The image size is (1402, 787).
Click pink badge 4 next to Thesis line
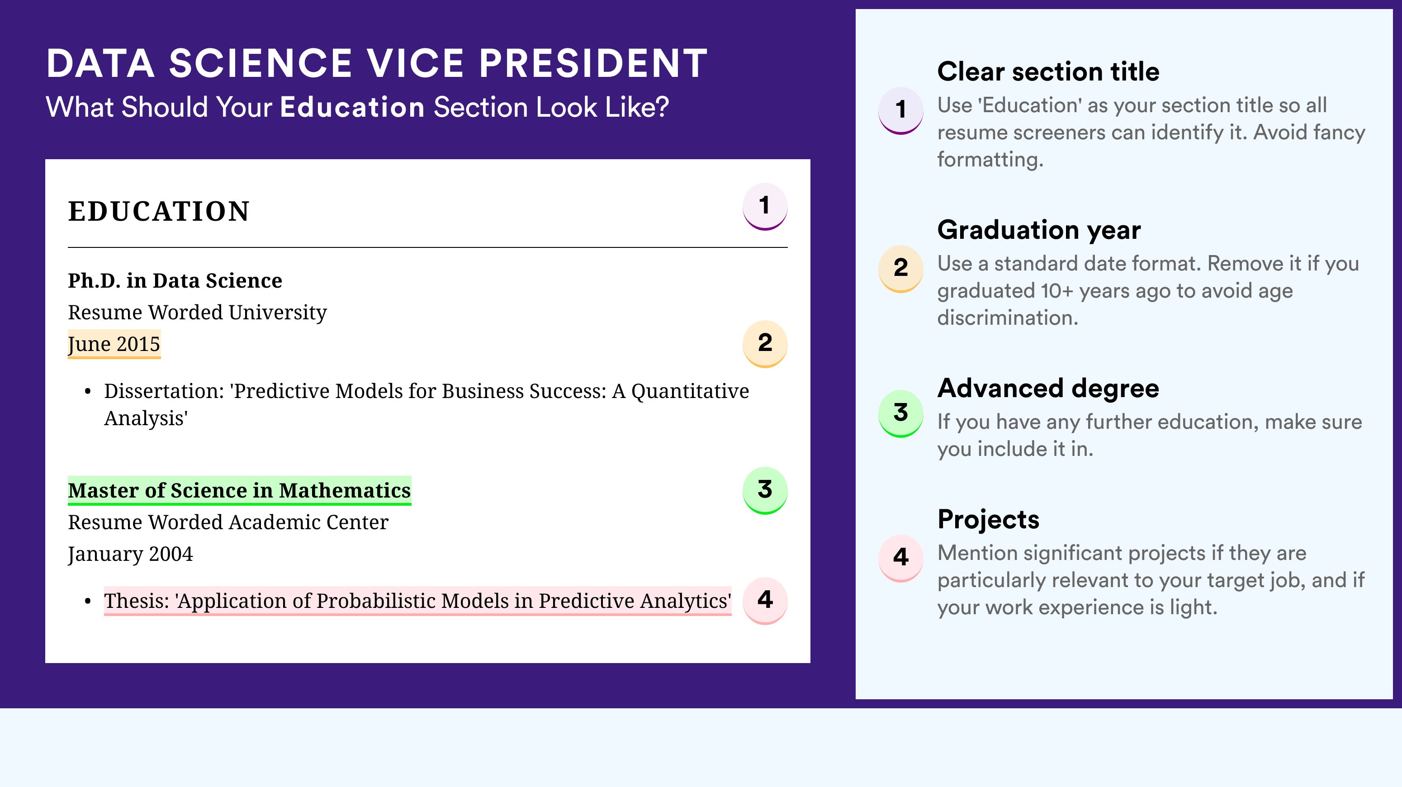click(765, 600)
